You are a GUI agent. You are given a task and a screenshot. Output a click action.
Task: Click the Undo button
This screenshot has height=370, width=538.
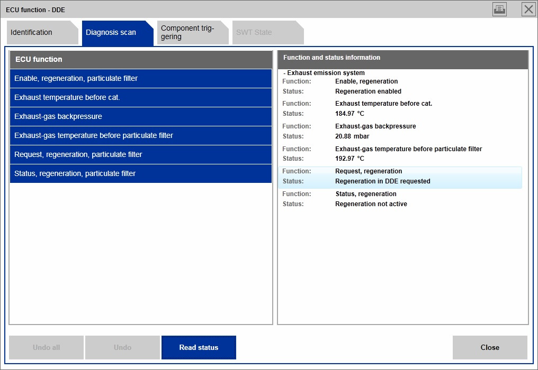[122, 347]
